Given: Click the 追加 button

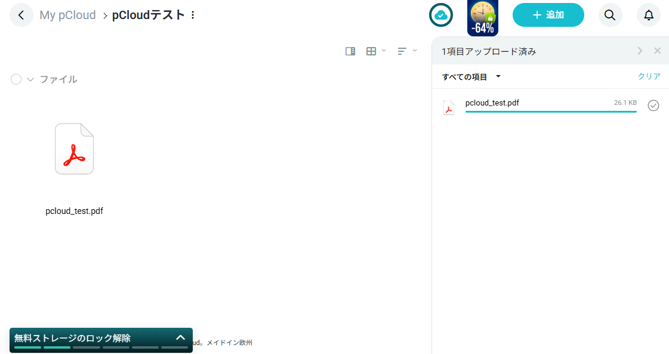Looking at the screenshot, I should [x=548, y=15].
